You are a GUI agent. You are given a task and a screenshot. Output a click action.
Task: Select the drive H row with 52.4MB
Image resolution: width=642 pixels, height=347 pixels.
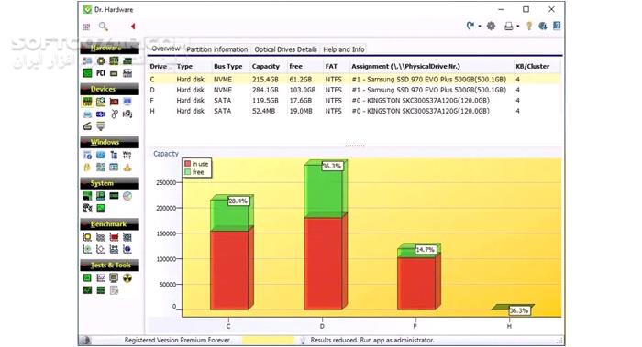(354, 111)
